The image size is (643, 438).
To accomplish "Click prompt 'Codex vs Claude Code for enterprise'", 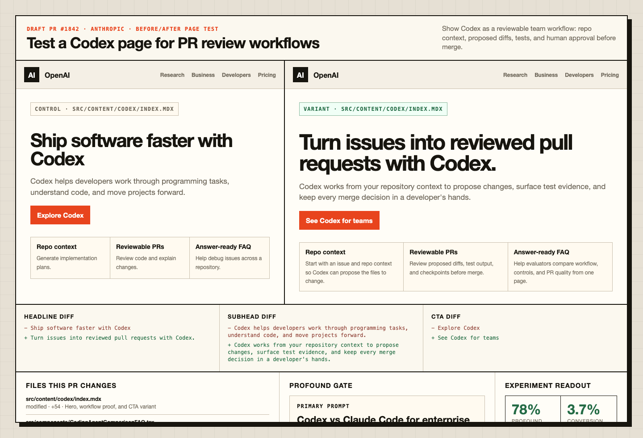I will point(383,418).
